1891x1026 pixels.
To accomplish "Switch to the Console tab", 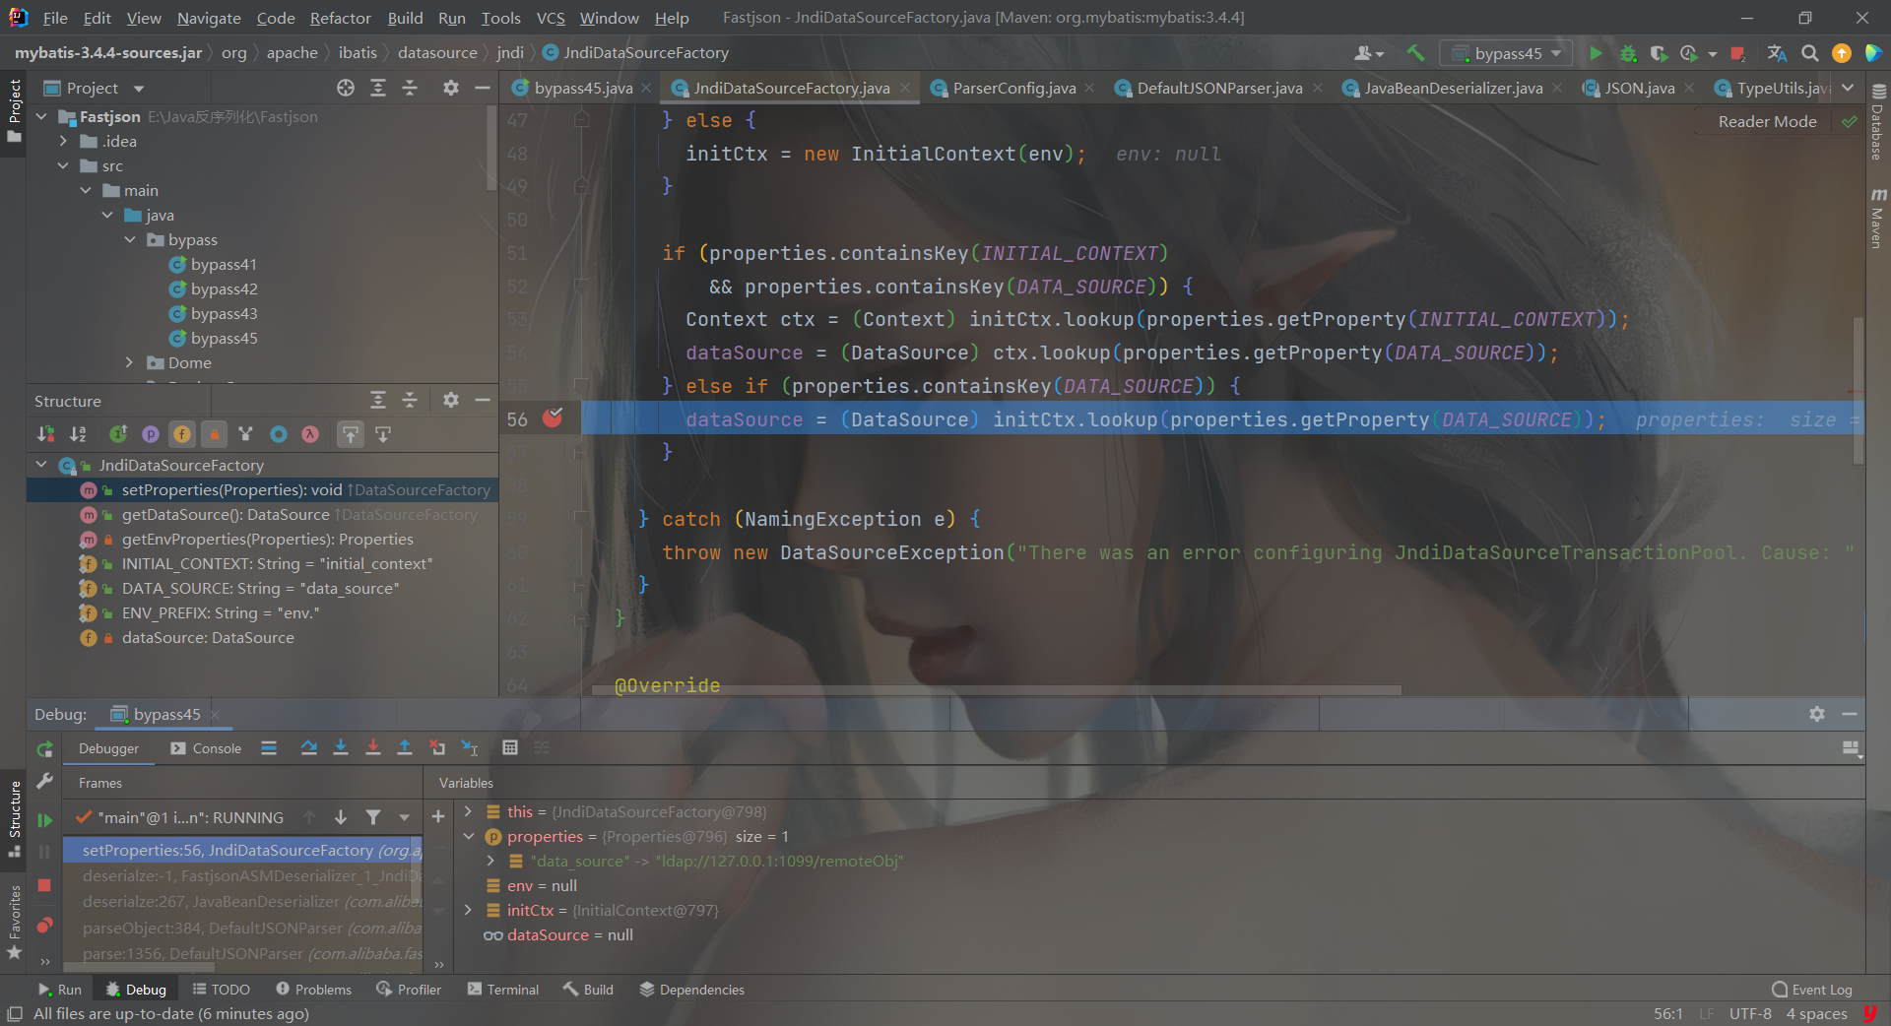I will pos(206,748).
